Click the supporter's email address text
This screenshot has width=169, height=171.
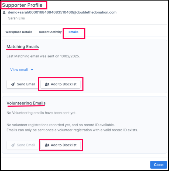pos(62,12)
